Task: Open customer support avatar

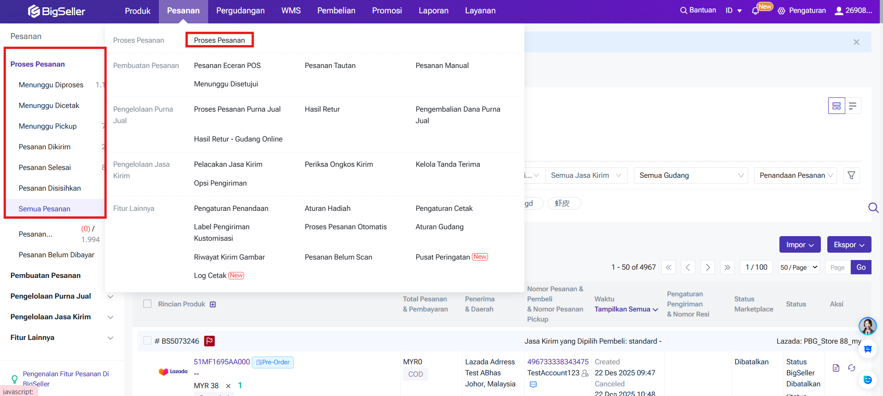Action: point(867,326)
